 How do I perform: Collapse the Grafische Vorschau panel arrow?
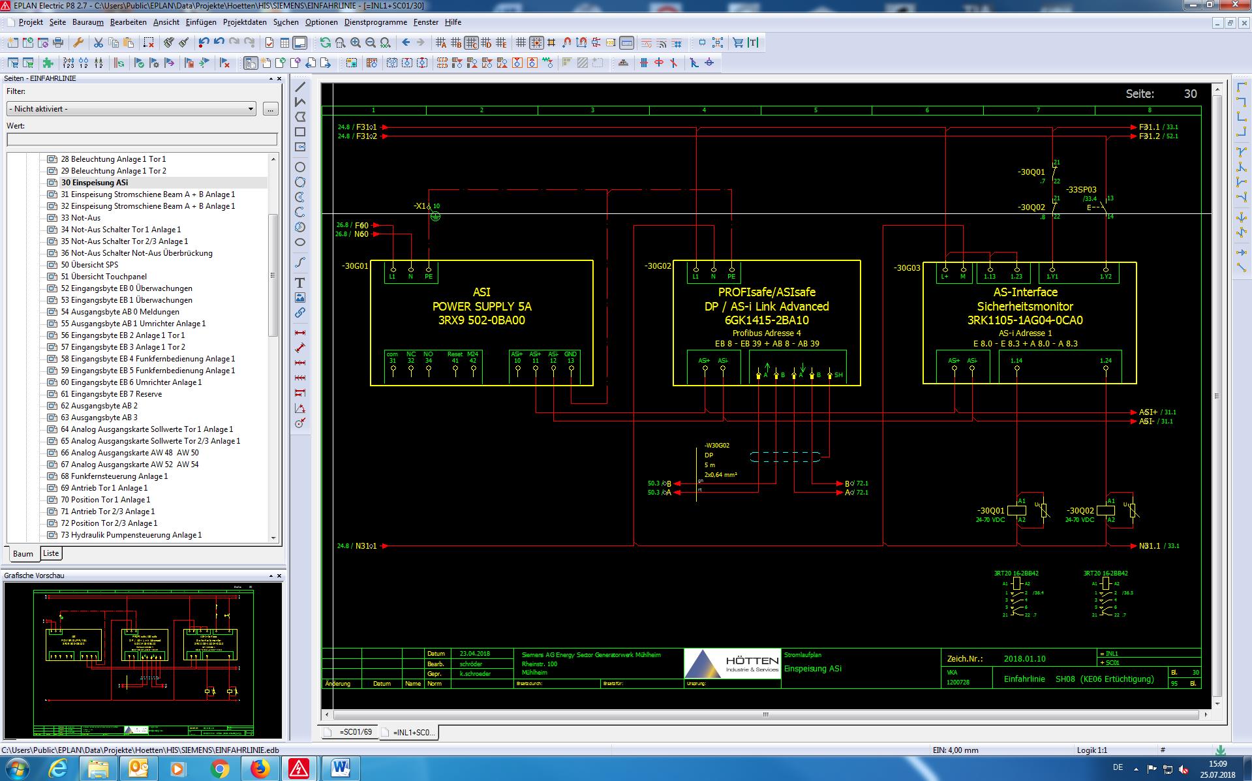point(271,576)
